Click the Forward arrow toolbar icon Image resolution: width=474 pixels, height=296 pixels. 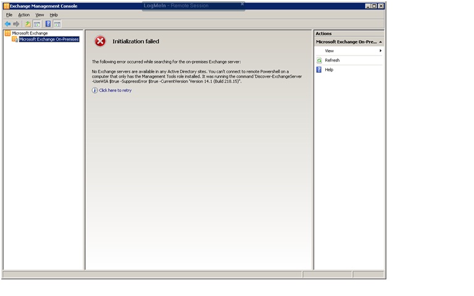click(16, 24)
